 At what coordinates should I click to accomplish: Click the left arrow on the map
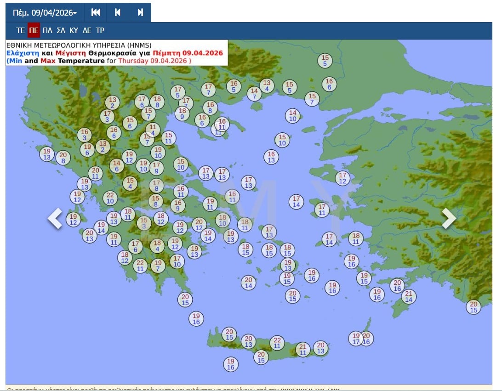(55, 219)
